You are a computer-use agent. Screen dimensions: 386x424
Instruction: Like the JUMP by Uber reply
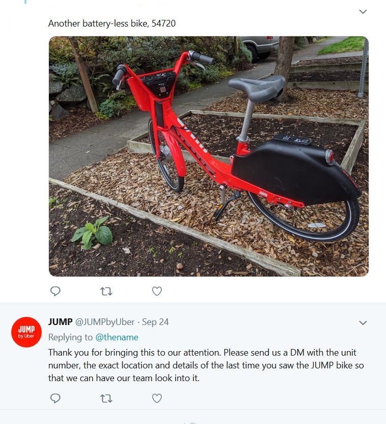click(x=157, y=398)
